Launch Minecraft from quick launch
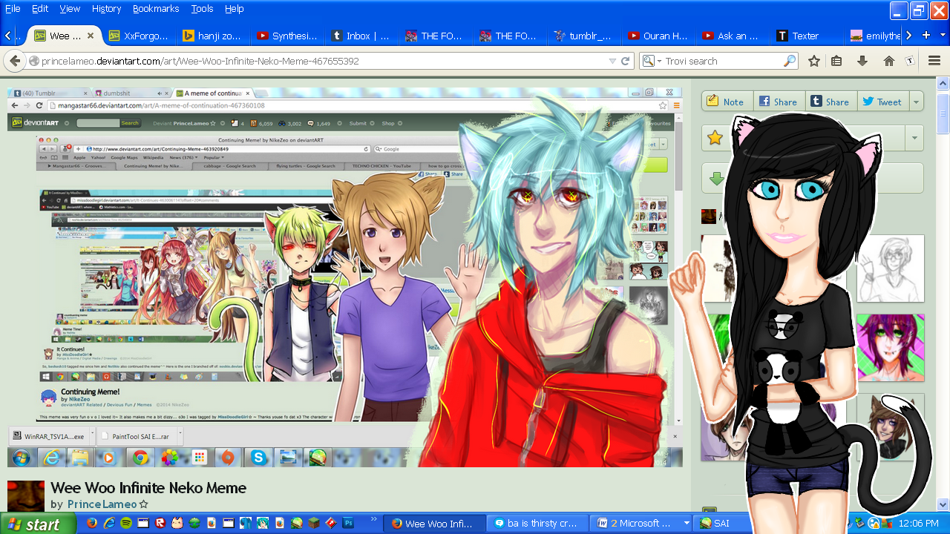The height and width of the screenshot is (534, 950). pyautogui.click(x=314, y=524)
